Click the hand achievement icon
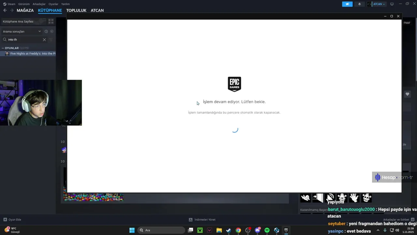The image size is (417, 235). [354, 198]
